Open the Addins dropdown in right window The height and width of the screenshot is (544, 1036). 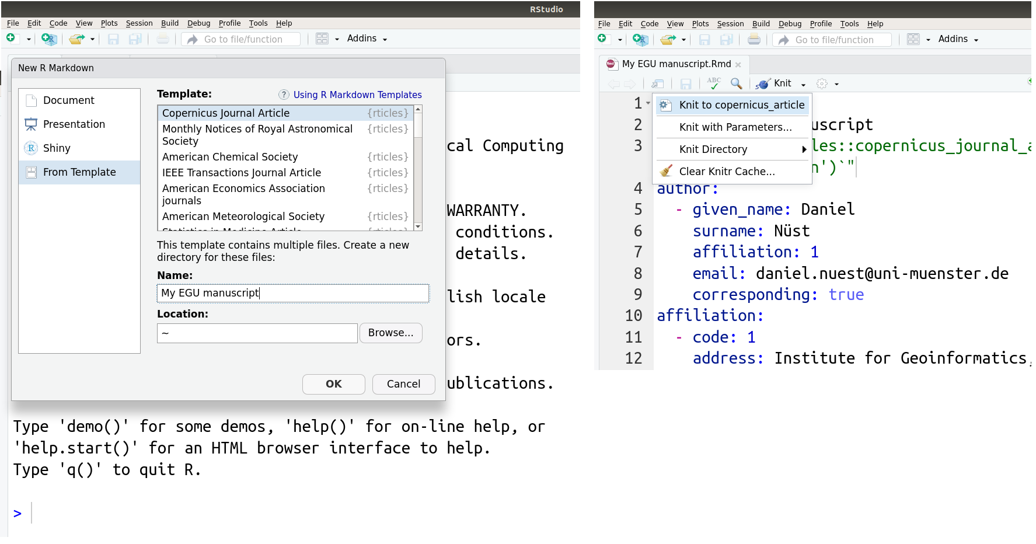pyautogui.click(x=958, y=39)
